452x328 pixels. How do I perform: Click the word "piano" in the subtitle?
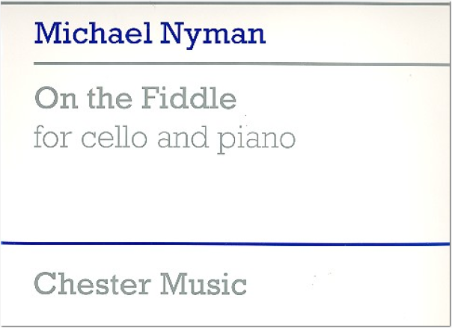coord(256,140)
